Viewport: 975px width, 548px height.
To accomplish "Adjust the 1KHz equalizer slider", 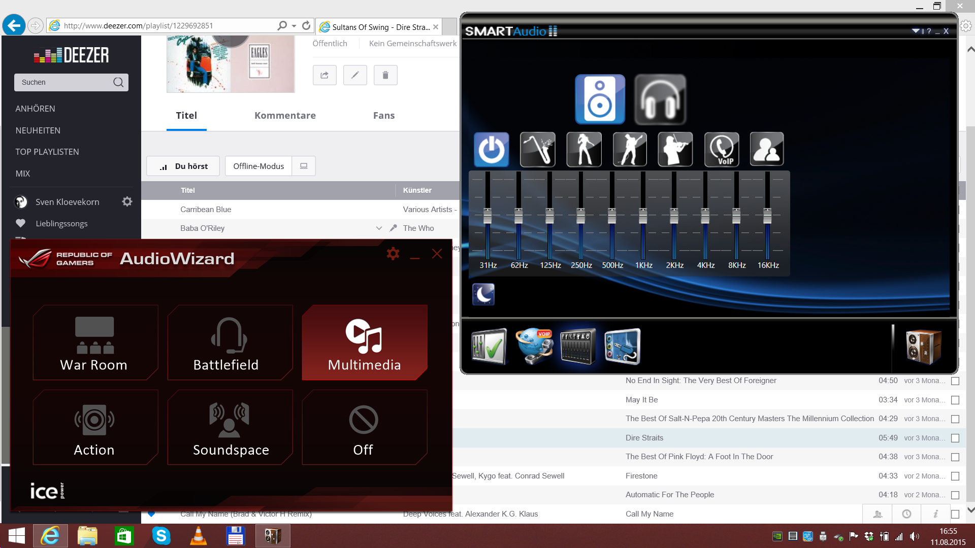I will pos(643,216).
